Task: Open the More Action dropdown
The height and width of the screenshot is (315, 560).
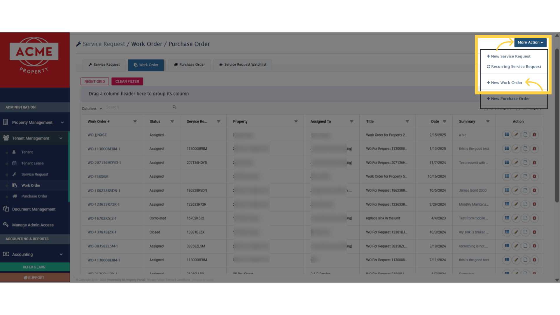Action: 530,42
